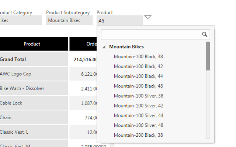This screenshot has width=236, height=147.
Task: Select Mountain-100 Silver, 38
Action: click(x=139, y=96)
